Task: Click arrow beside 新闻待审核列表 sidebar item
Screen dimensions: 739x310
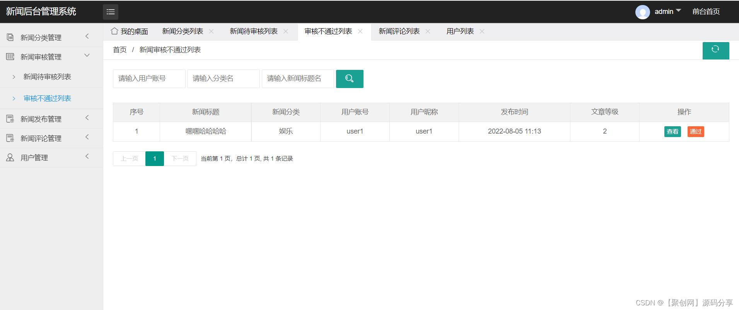Action: 14,77
